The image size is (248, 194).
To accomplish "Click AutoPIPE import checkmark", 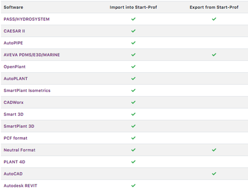I will 133,43.
